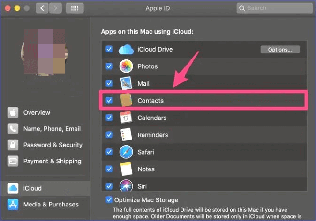Show all preferences with grid icon
316x221 pixels.
pyautogui.click(x=75, y=8)
